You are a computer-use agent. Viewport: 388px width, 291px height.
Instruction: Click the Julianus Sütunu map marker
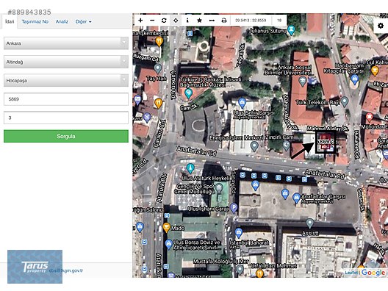(x=292, y=30)
